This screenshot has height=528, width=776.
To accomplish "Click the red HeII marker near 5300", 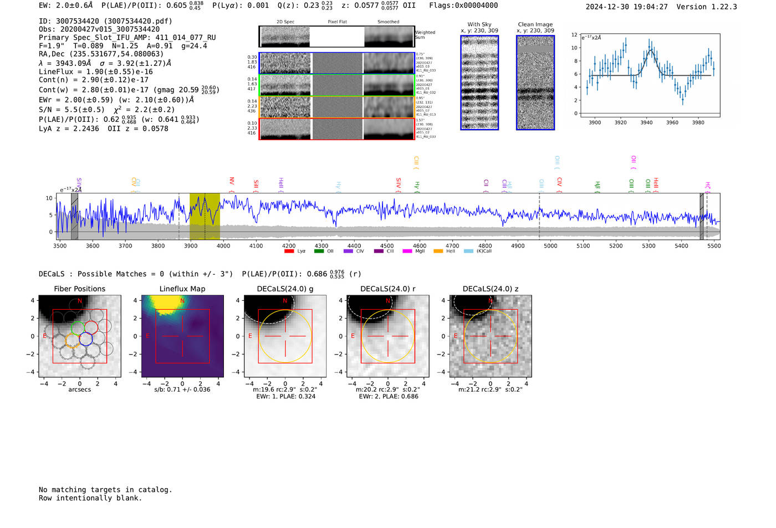I will tap(656, 185).
